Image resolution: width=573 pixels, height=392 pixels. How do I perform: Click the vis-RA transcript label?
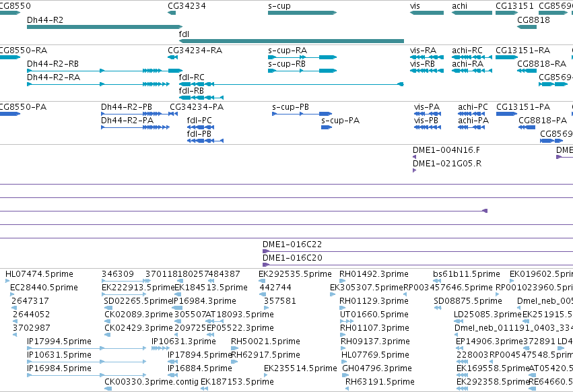[x=423, y=50]
